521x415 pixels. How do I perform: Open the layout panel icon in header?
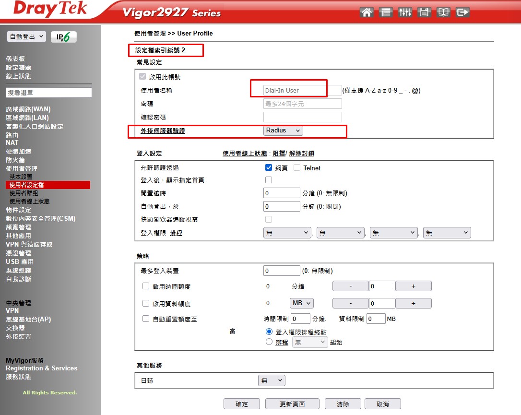click(386, 12)
